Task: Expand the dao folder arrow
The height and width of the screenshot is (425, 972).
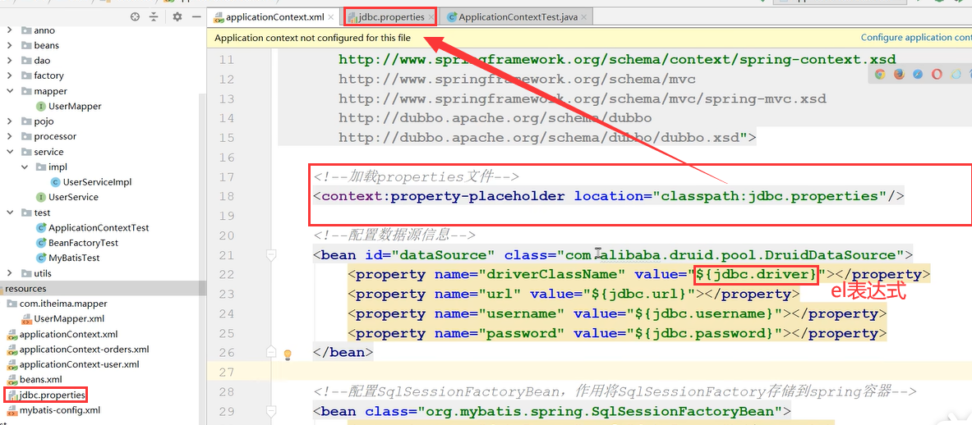Action: (x=9, y=61)
